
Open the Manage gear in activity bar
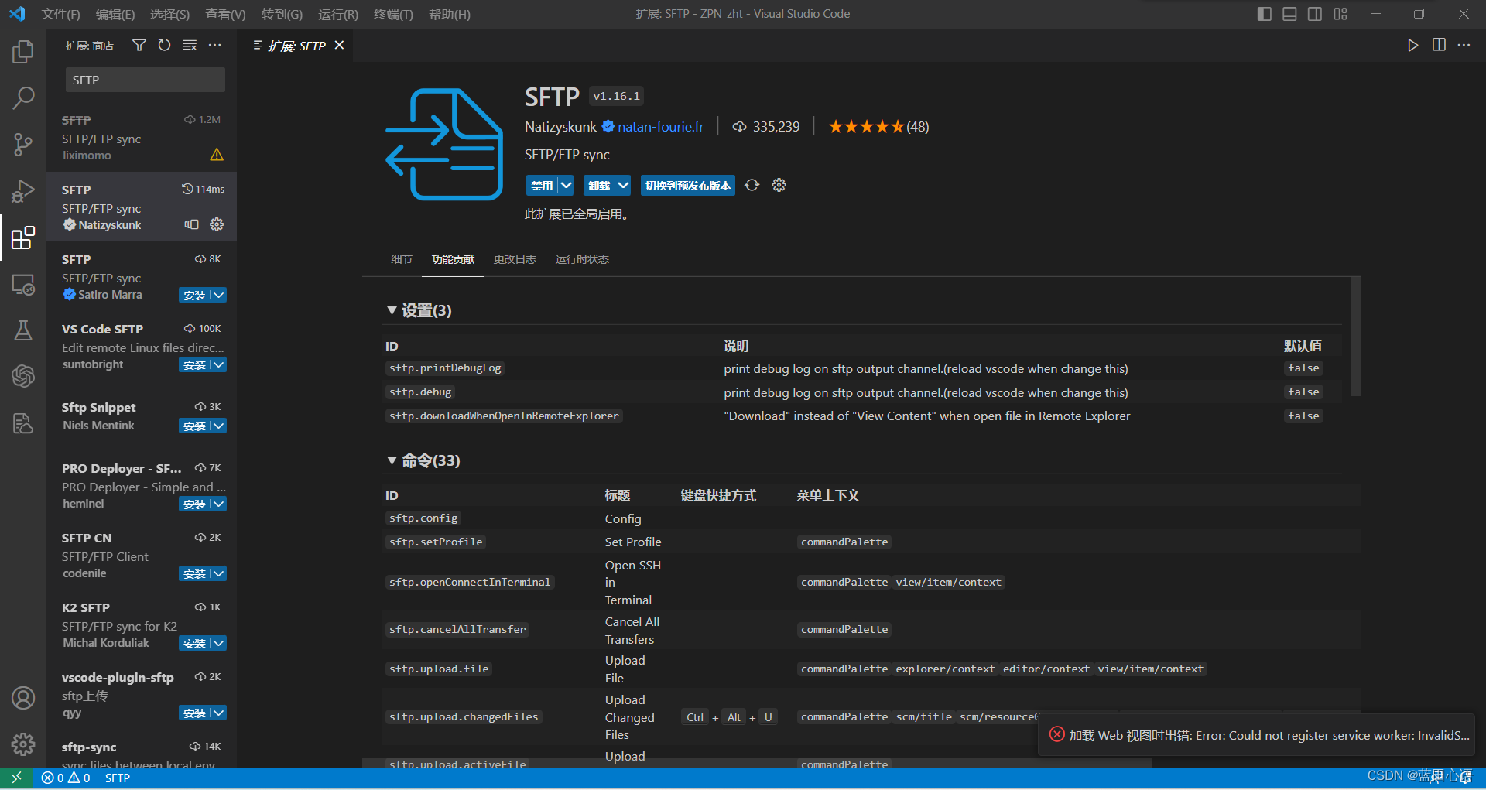tap(23, 744)
